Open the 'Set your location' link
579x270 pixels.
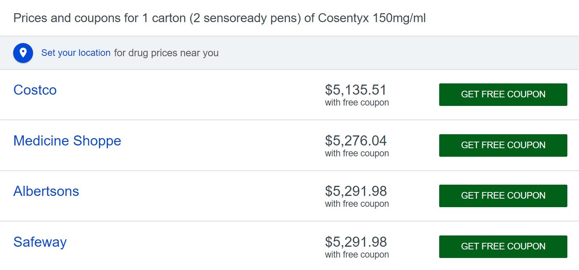pos(76,53)
